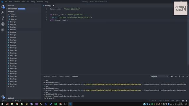189x106 pixels.
Task: Click the VS Code logo in the title bar
Action: tap(2, 2)
